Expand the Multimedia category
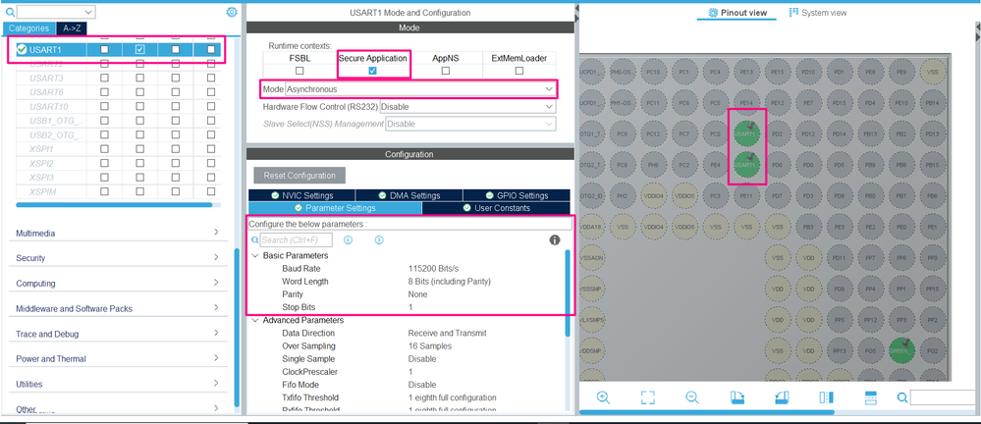The width and height of the screenshot is (981, 424). coord(118,233)
